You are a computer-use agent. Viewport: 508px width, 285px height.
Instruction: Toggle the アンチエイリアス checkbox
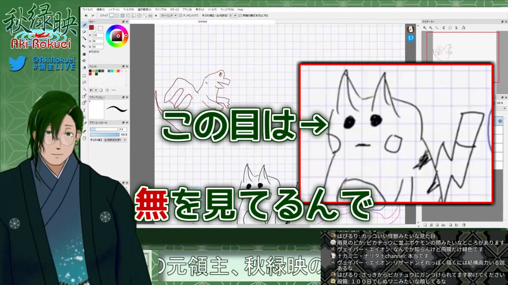point(180,15)
